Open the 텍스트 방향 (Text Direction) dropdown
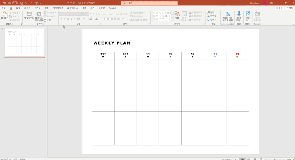 click(x=137, y=13)
